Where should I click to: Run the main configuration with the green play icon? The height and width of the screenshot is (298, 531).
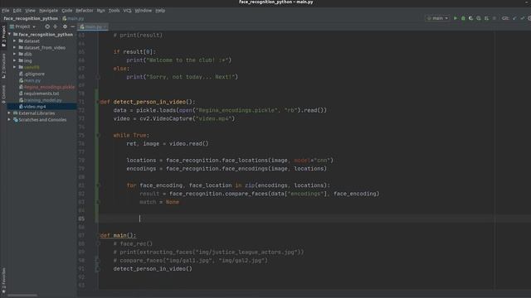(x=455, y=18)
